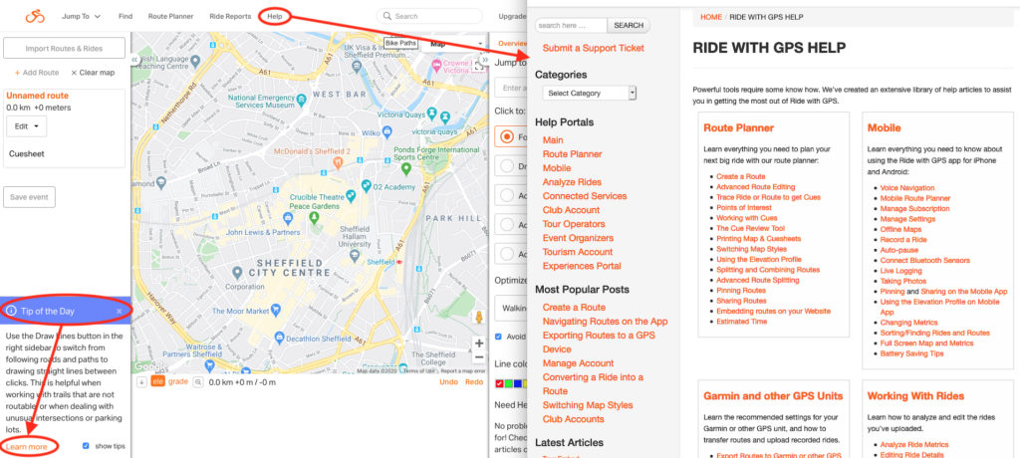Open the Help menu item
This screenshot has height=458, width=1020.
coord(275,16)
